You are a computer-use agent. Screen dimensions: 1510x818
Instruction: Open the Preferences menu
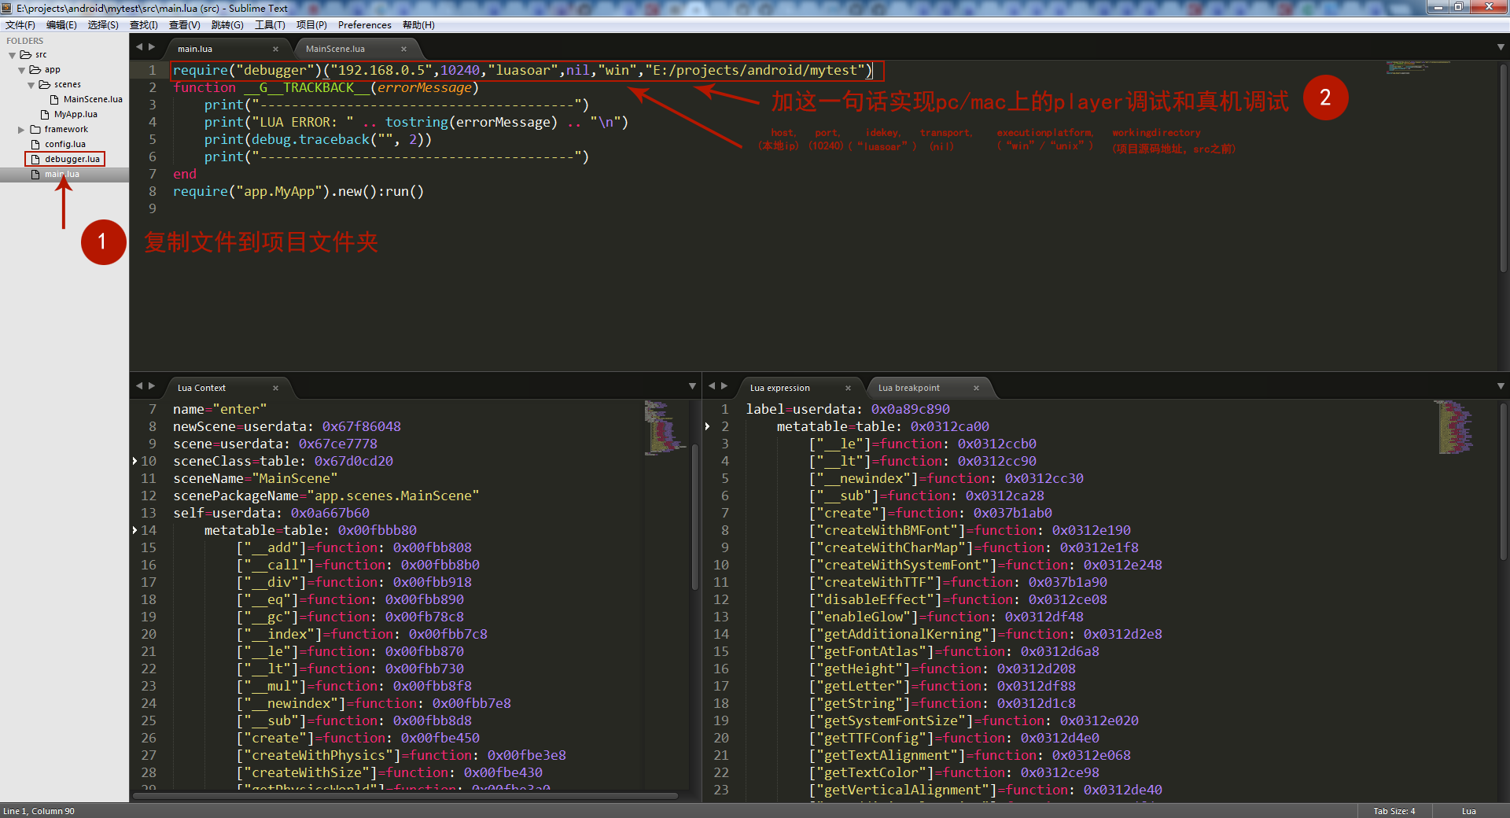click(365, 25)
